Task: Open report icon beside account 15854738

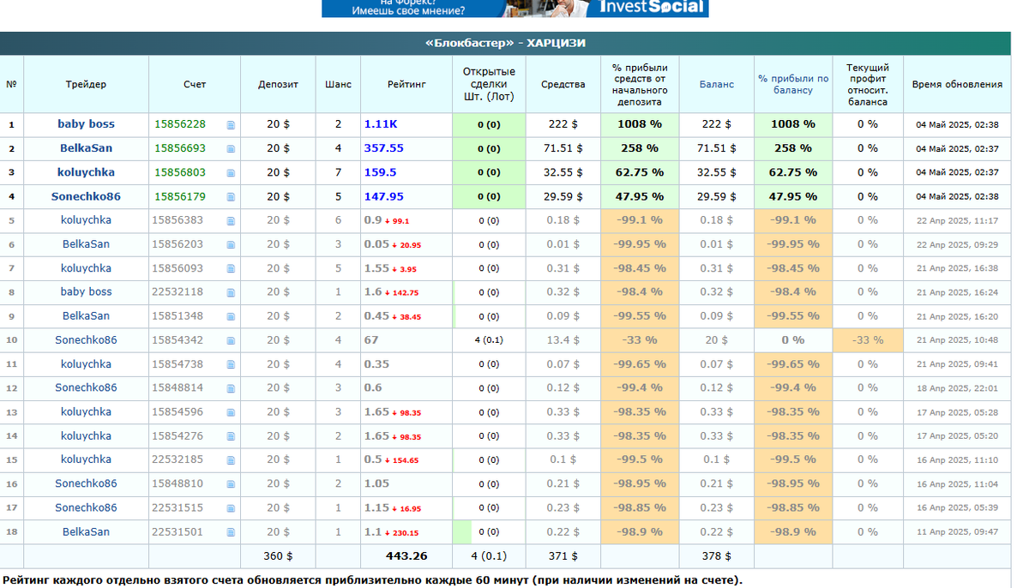Action: coord(231,365)
